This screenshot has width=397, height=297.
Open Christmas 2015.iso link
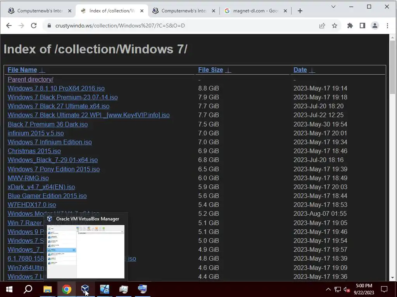pyautogui.click(x=34, y=151)
